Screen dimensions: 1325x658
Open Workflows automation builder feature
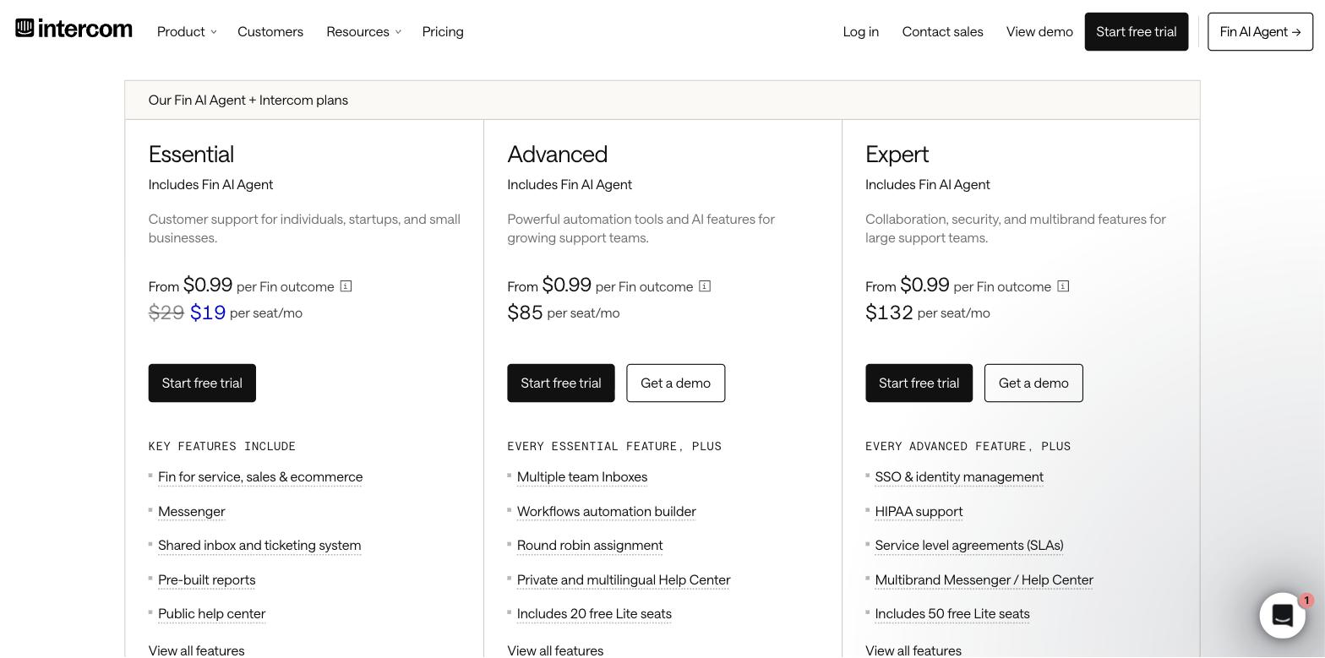[606, 512]
